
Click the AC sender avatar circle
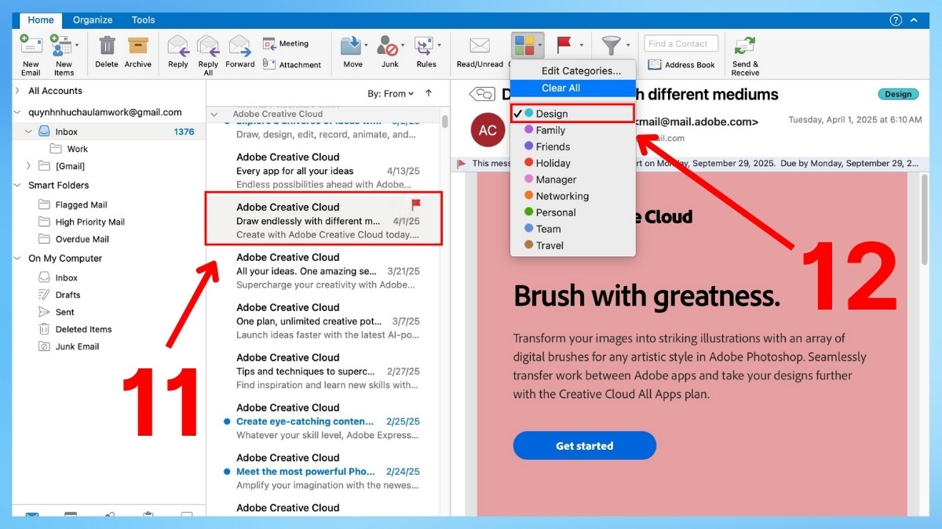(x=487, y=130)
